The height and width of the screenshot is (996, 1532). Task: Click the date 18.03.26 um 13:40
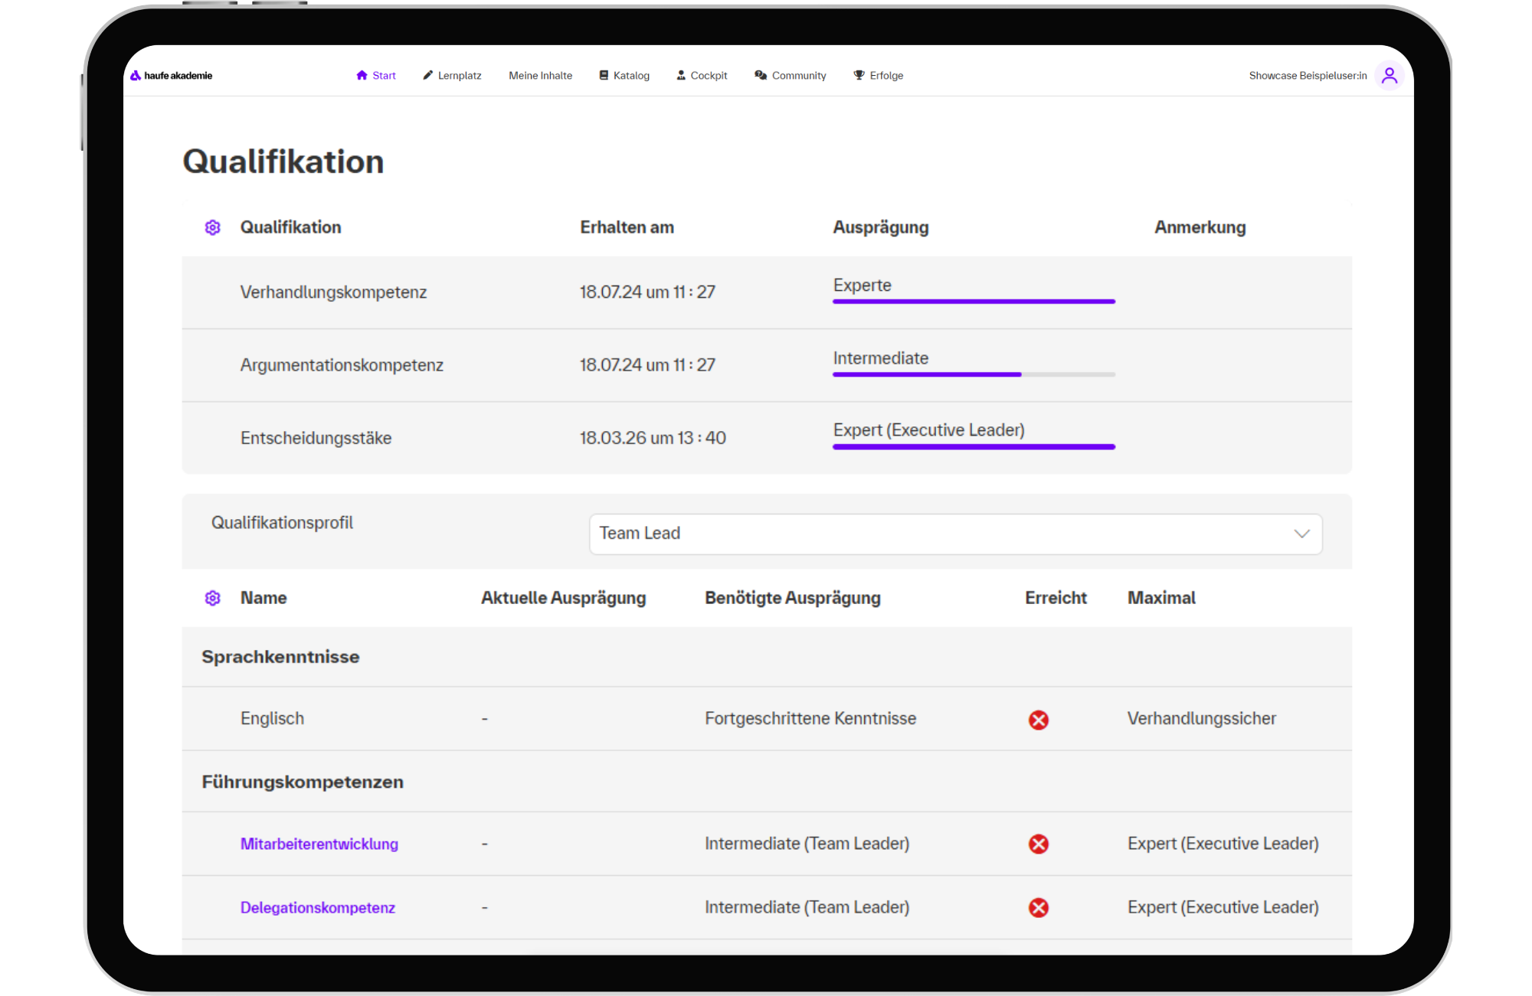653,438
